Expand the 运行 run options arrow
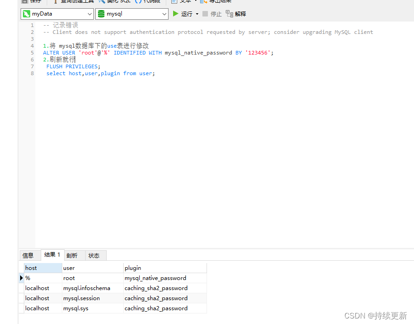This screenshot has height=324, width=414. [196, 14]
